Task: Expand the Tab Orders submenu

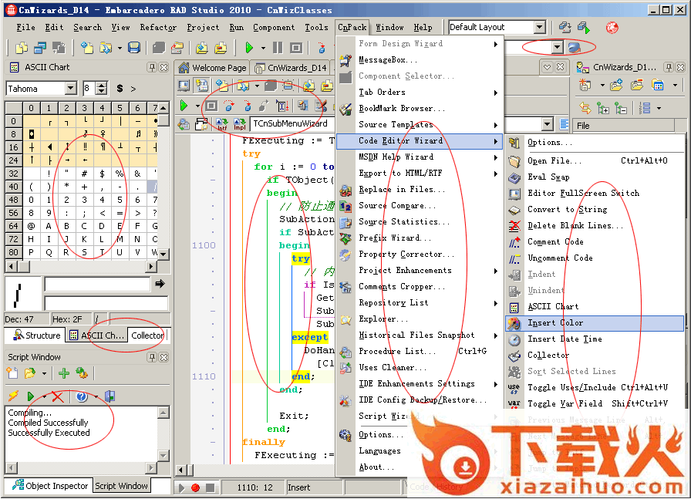Action: [420, 92]
